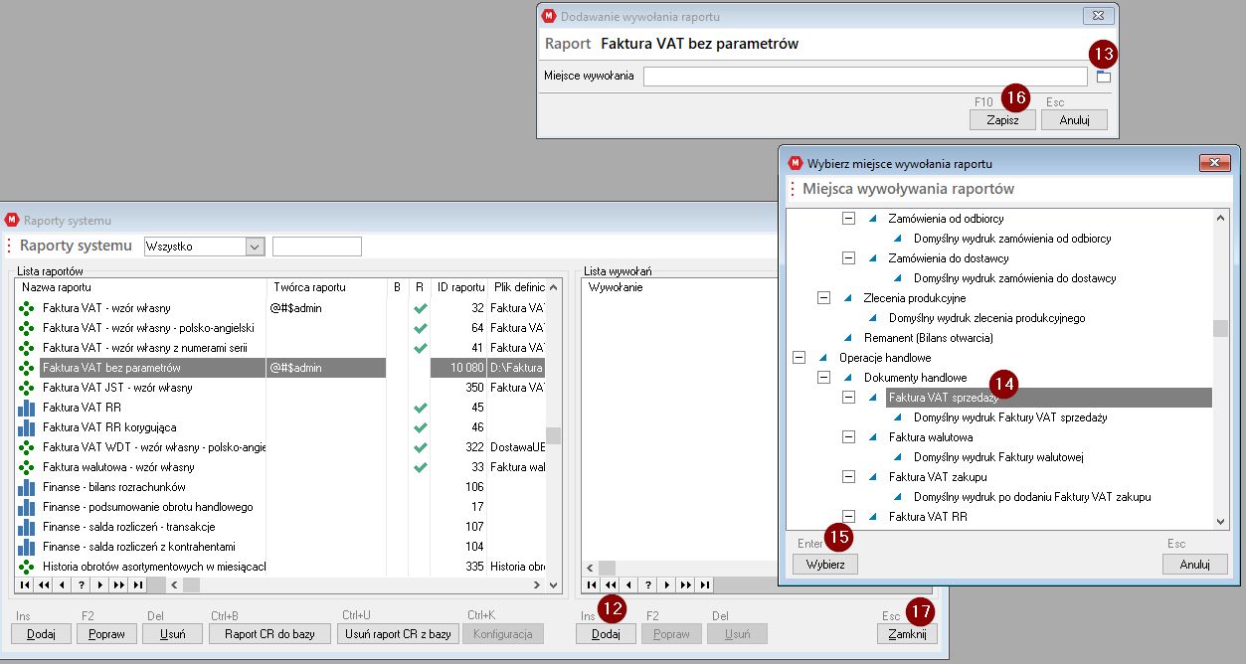
Task: Click the bar chart icon for Finanse - bilans rozrachunków
Action: [27, 487]
